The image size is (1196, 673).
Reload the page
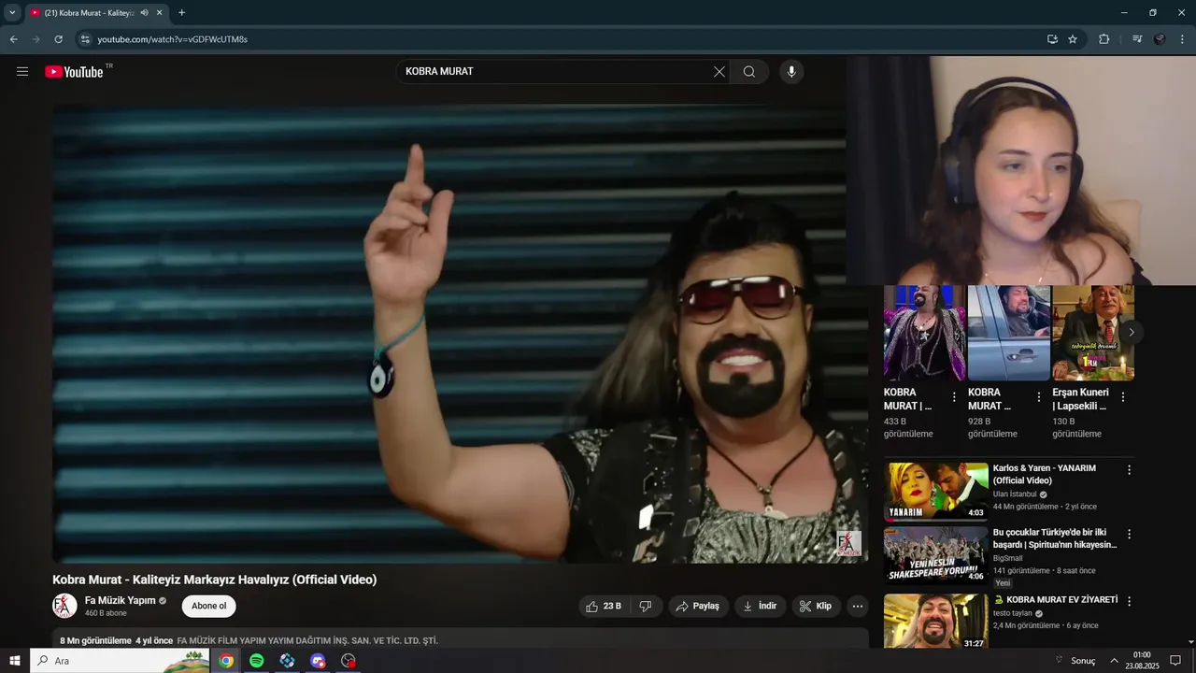pos(58,39)
